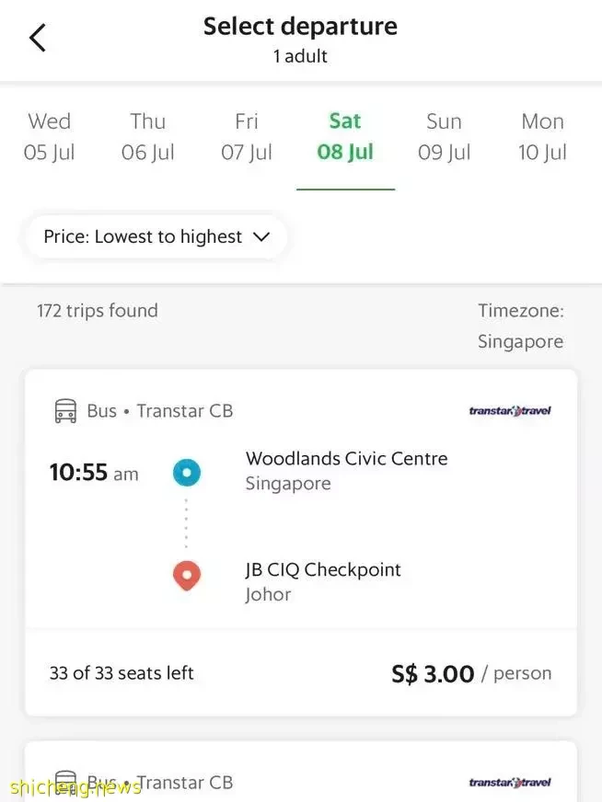
Task: Click the bus icon on first trip
Action: tap(65, 411)
